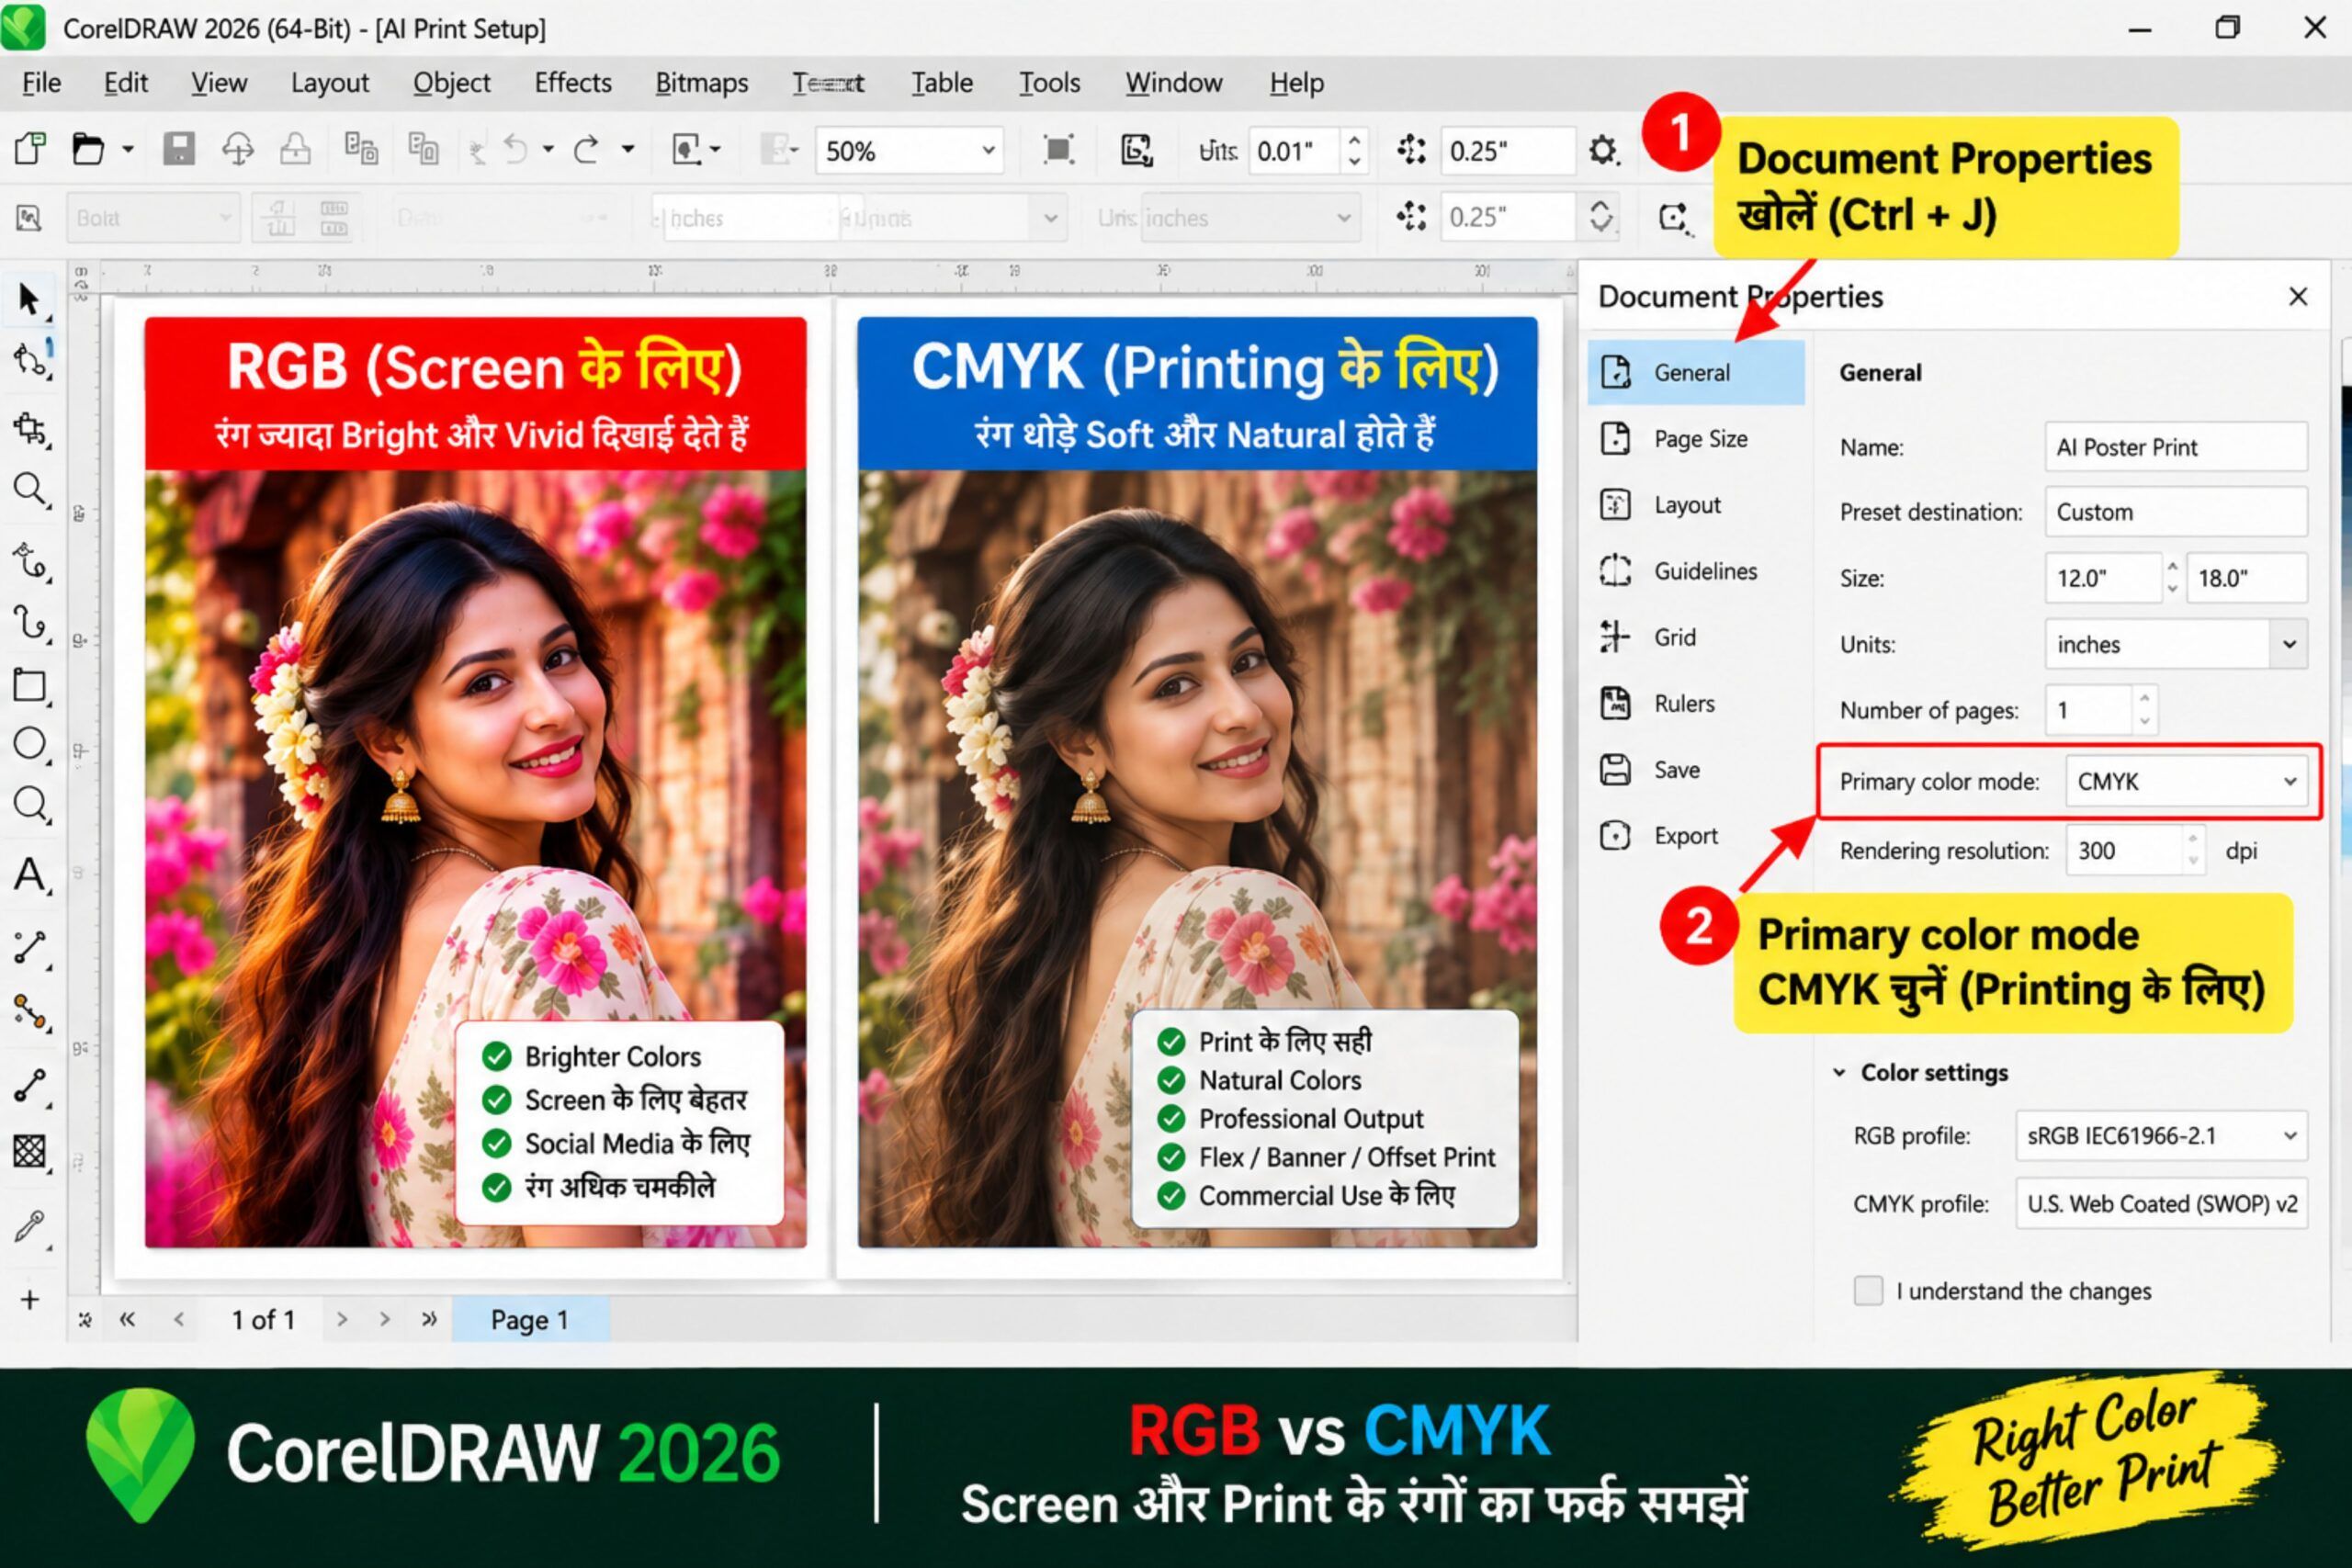Select the Text tool (A)
This screenshot has width=2352, height=1568.
29,876
